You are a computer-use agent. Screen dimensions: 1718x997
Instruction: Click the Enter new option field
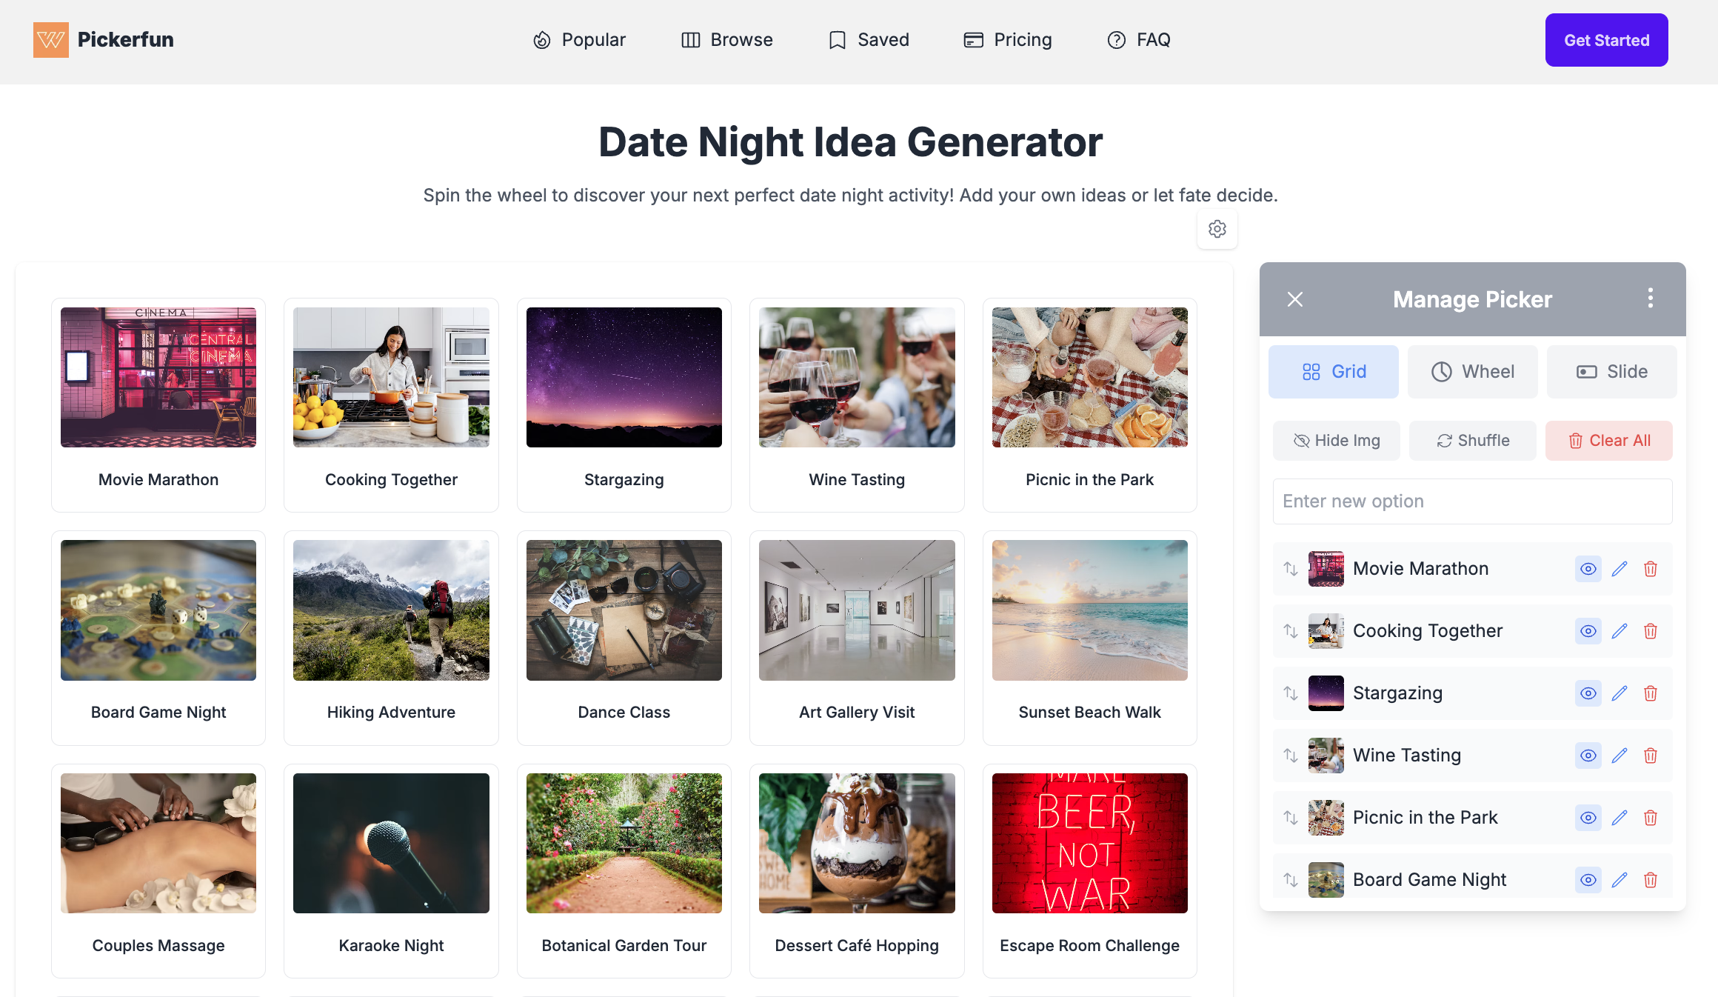pos(1471,501)
